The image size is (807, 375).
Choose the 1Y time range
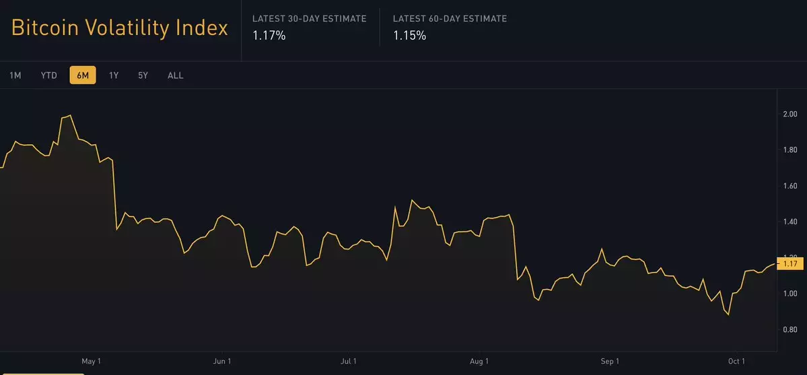click(114, 75)
